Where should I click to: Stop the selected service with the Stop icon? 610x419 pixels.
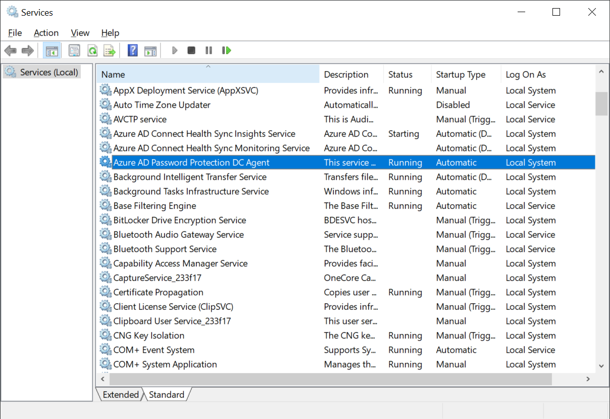tap(191, 51)
